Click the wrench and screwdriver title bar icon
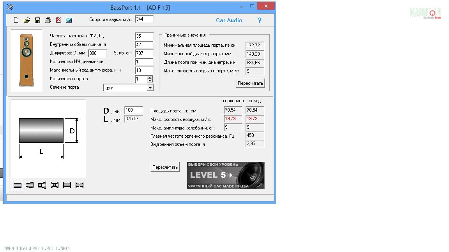The width and height of the screenshot is (449, 252). pyautogui.click(x=10, y=7)
